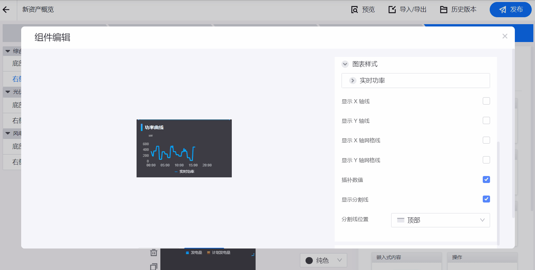Enable 显示 Y 轴线 checkbox
Viewport: 535px width, 270px height.
(486, 120)
